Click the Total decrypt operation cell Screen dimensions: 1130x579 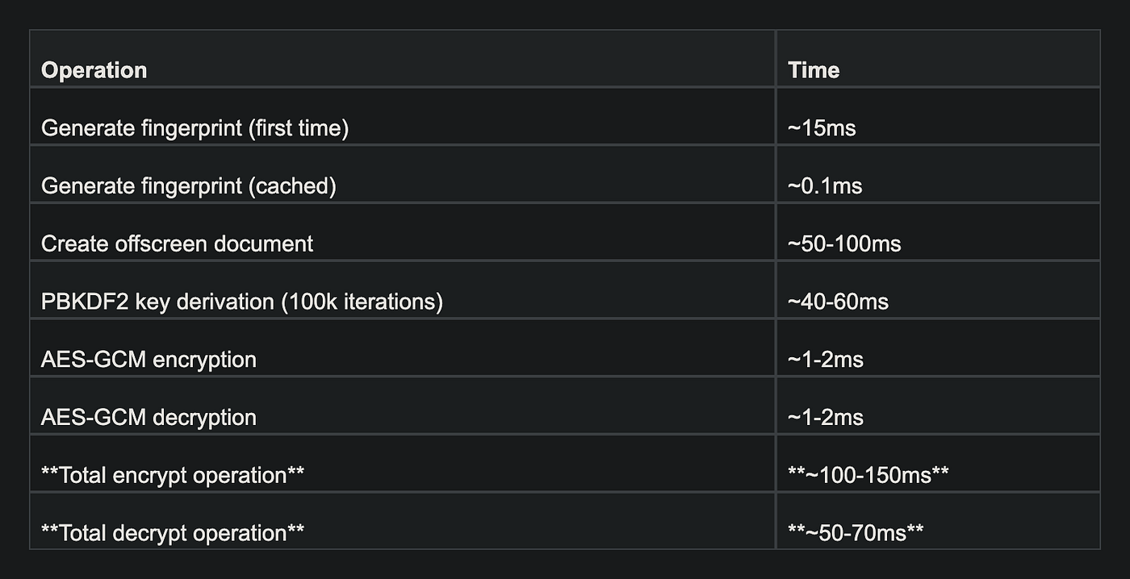coord(403,522)
